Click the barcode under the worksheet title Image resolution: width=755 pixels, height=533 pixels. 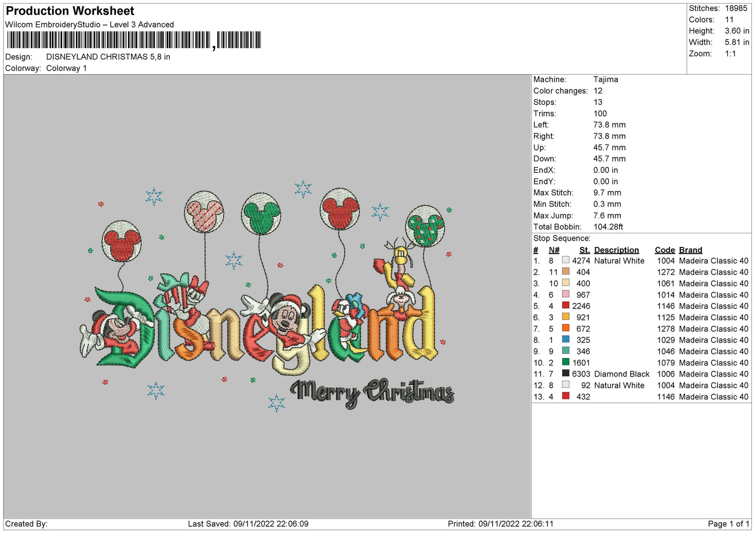[134, 40]
